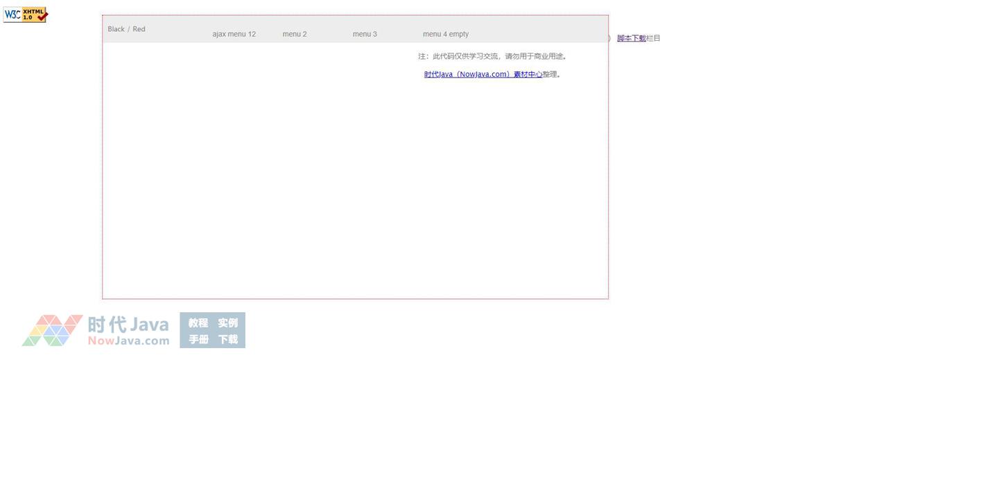Switch to the Black theme

[x=116, y=29]
